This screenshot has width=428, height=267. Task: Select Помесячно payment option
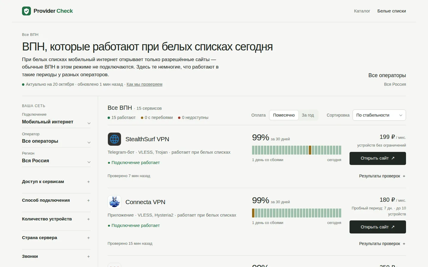pos(284,115)
